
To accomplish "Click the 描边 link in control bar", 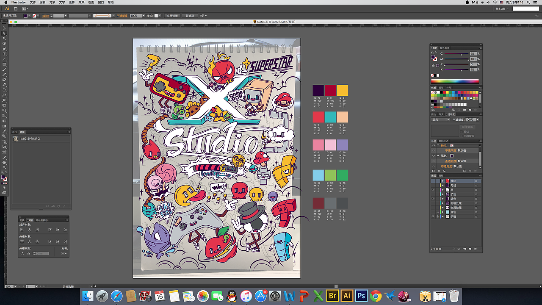I will [45, 16].
